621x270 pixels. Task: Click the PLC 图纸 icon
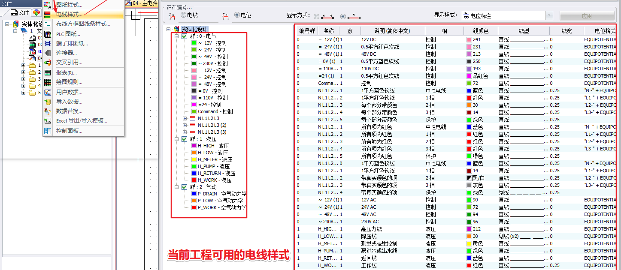(x=48, y=34)
